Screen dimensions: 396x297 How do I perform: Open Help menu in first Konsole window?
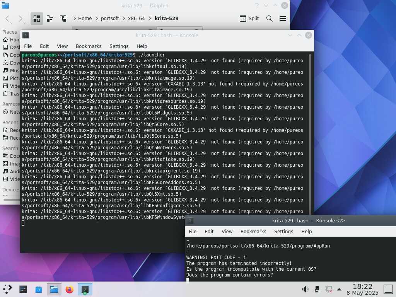tap(142, 46)
